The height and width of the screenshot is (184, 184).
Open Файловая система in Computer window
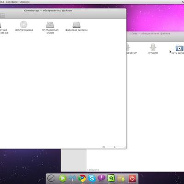point(76,26)
